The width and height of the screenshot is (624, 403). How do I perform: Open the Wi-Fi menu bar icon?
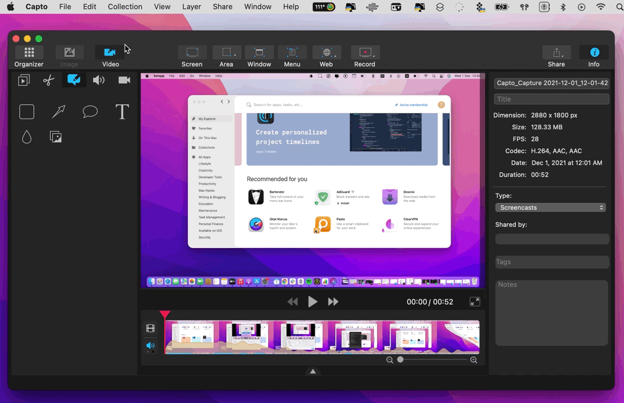coord(601,7)
